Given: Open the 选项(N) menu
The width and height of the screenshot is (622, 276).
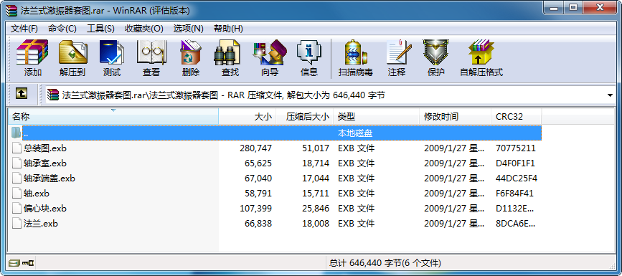Looking at the screenshot, I should coord(188,29).
